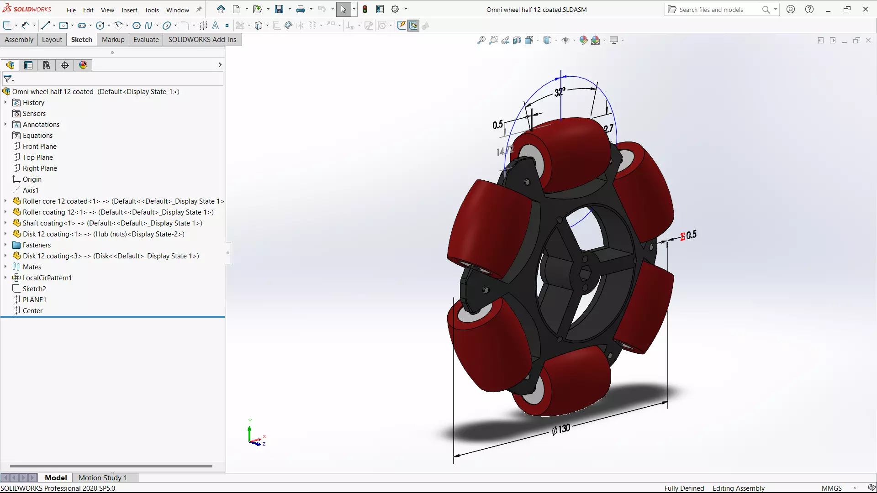This screenshot has width=877, height=493.
Task: Expand LocalCirPattern1 feature
Action: point(5,278)
